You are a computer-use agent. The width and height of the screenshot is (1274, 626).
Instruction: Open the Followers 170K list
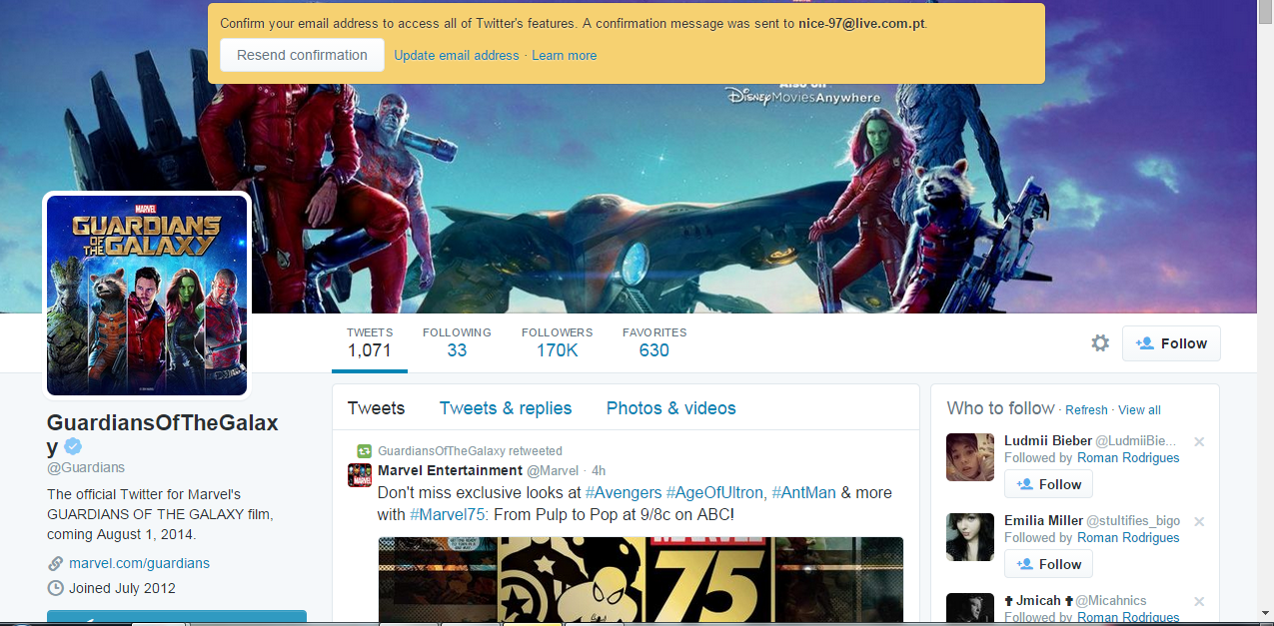click(x=557, y=342)
